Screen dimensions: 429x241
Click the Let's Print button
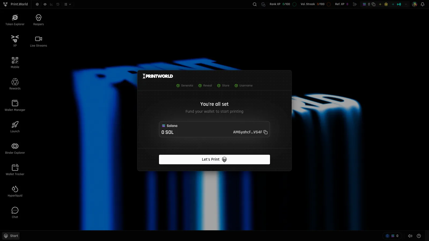(x=214, y=160)
